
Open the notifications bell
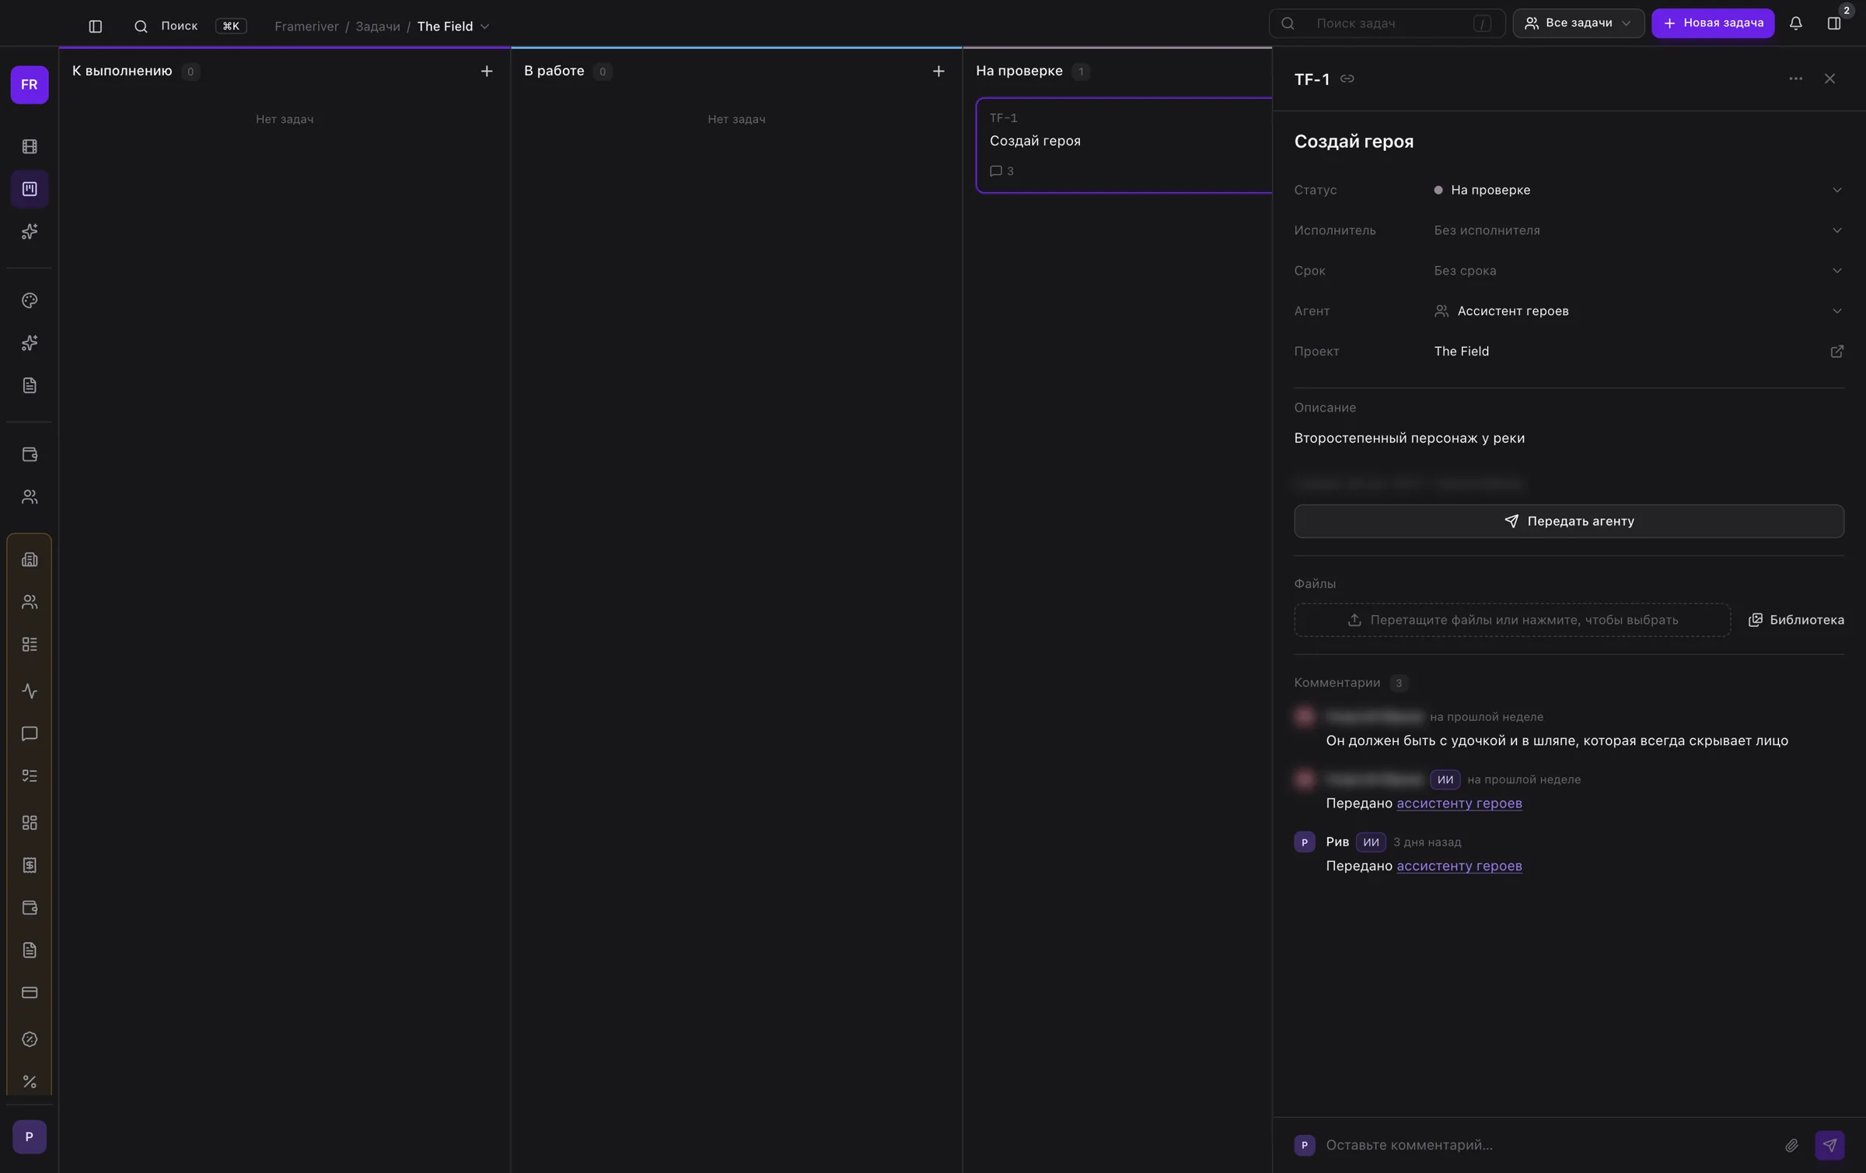tap(1795, 23)
